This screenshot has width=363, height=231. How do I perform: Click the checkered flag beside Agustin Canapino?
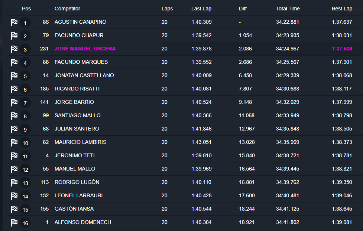[14, 22]
